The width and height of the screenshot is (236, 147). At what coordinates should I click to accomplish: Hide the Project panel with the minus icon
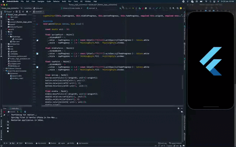(x=30, y=12)
